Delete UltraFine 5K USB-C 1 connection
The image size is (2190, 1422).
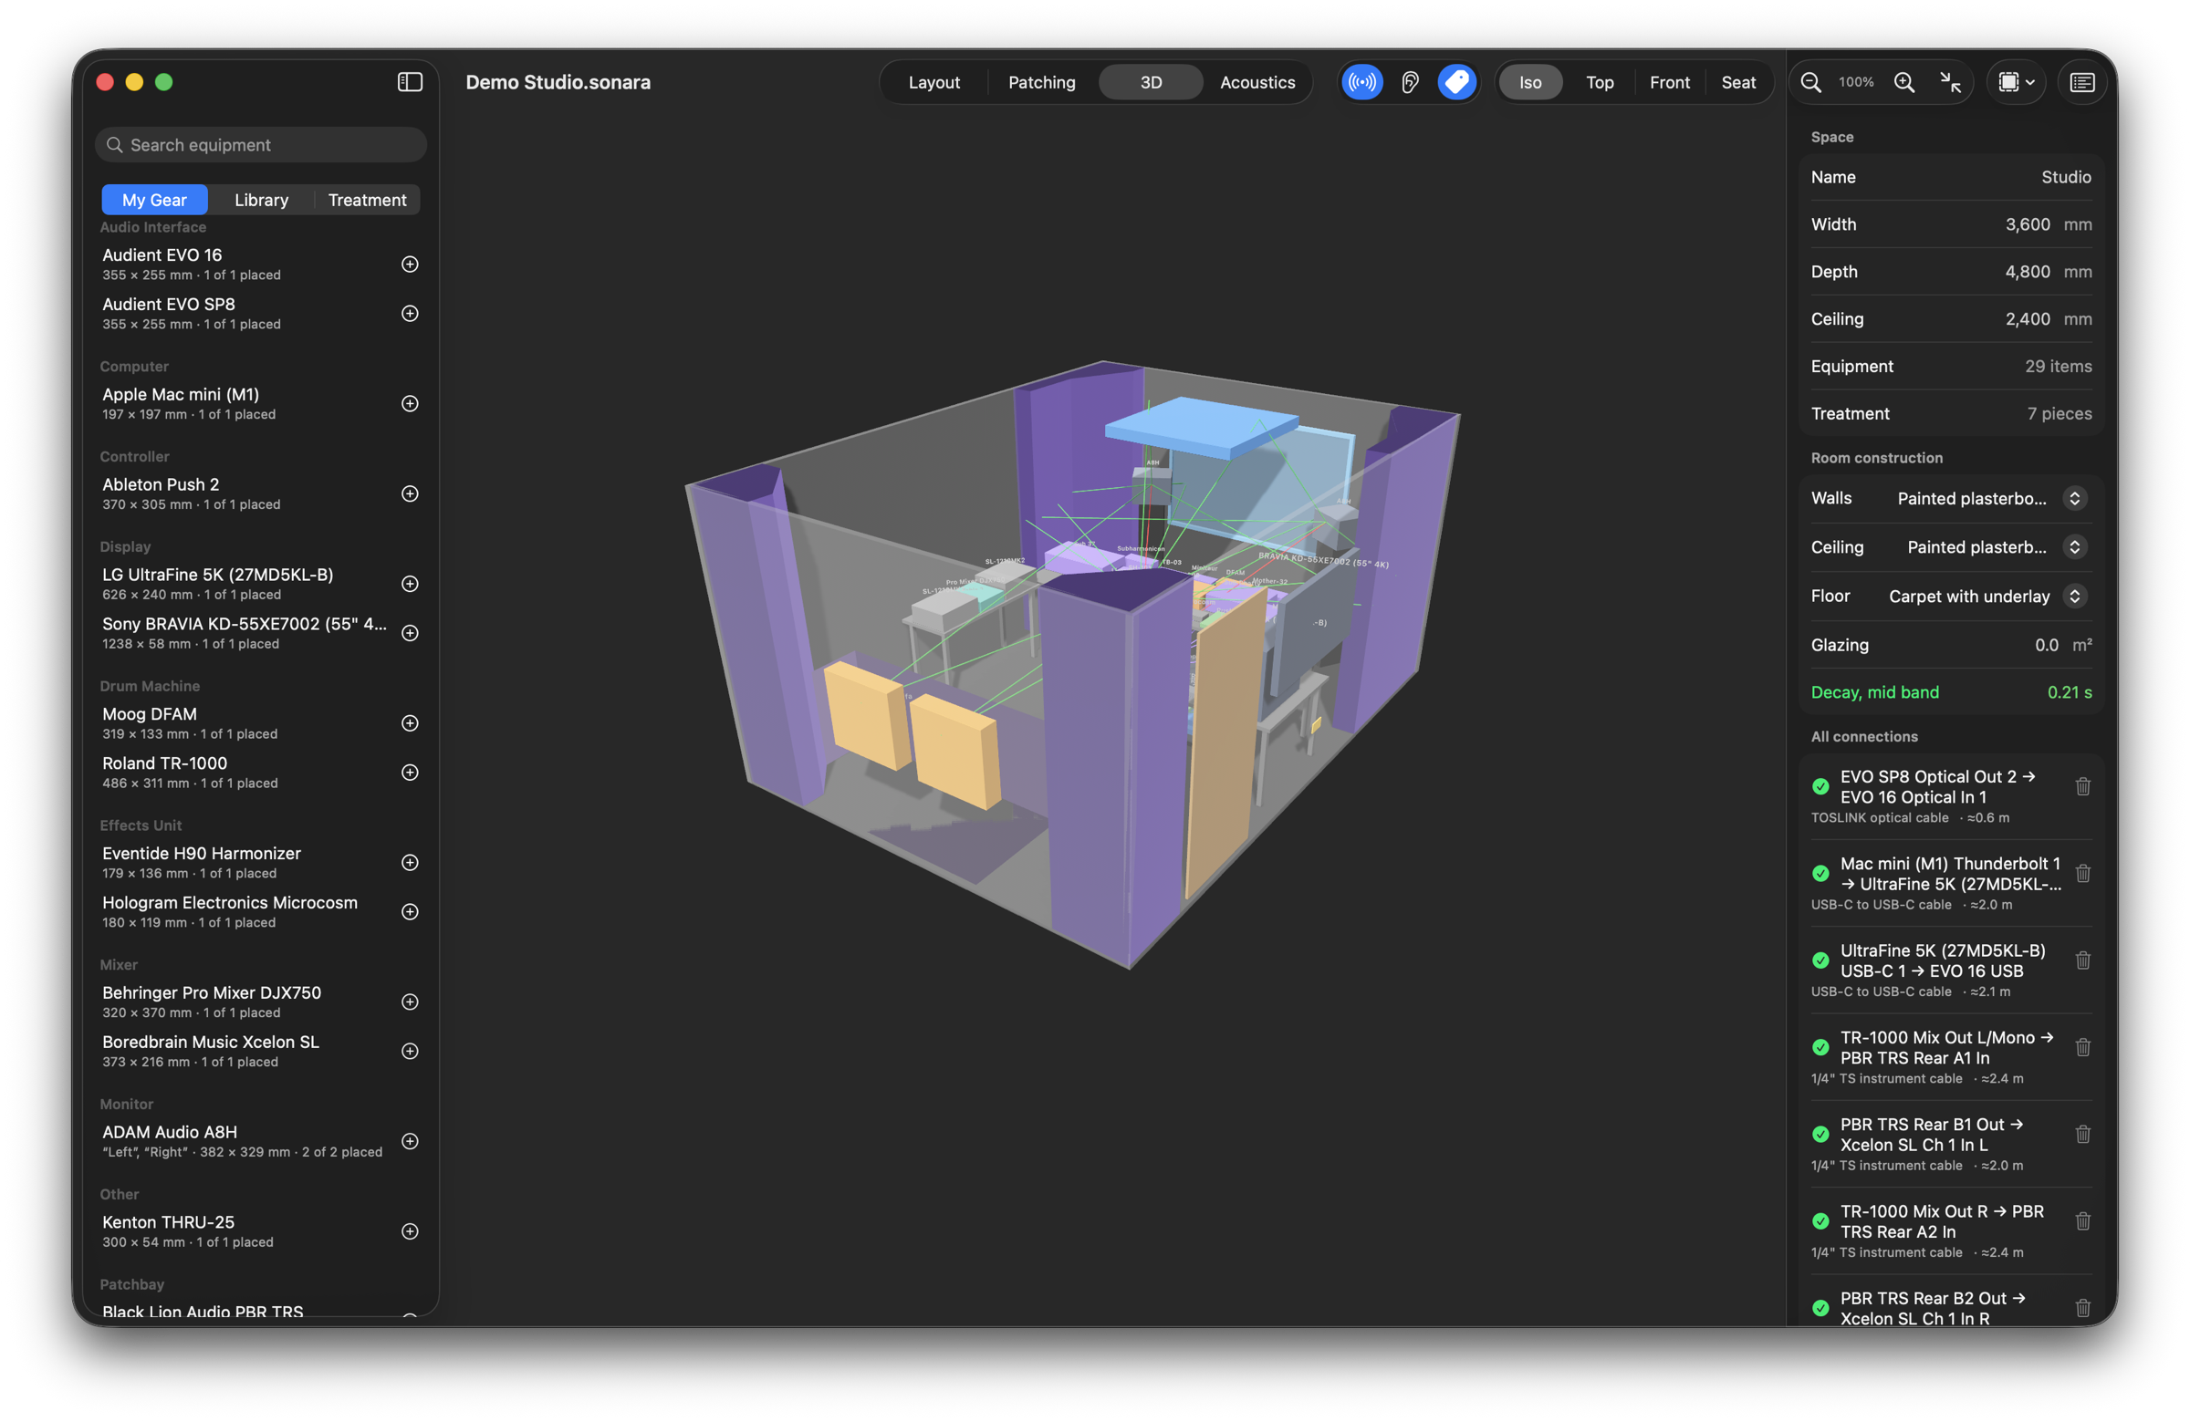click(x=2082, y=960)
